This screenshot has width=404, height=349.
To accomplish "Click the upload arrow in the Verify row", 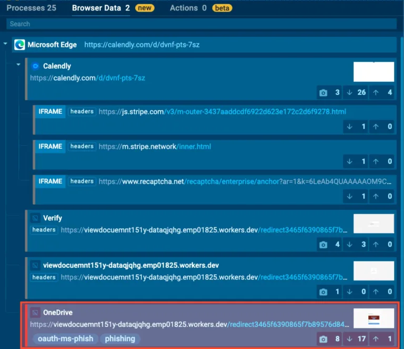I will 376,244.
